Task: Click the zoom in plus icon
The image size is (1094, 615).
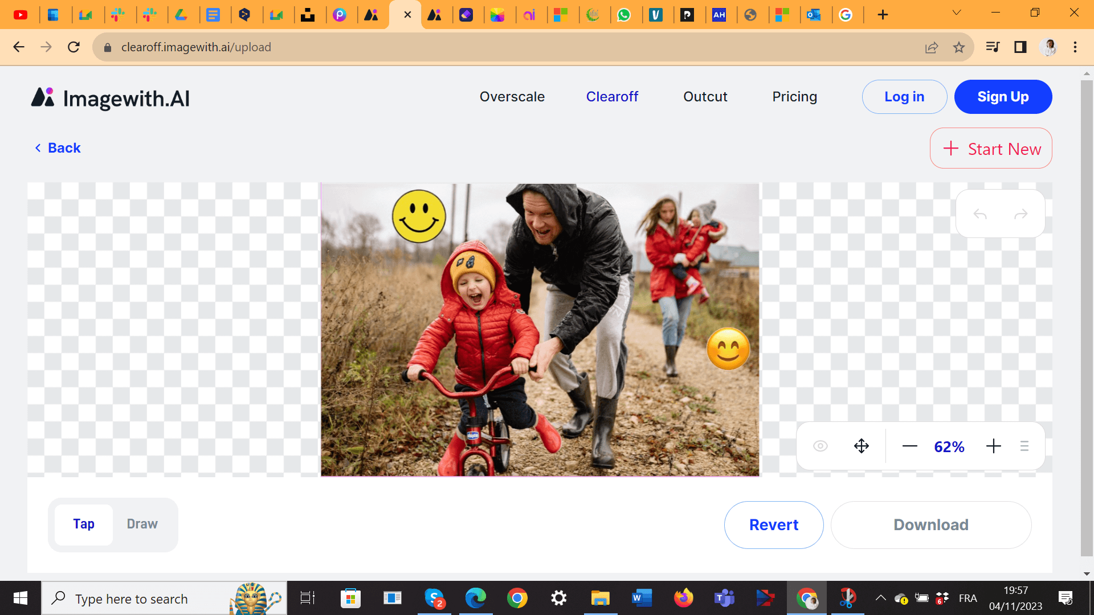Action: 992,446
